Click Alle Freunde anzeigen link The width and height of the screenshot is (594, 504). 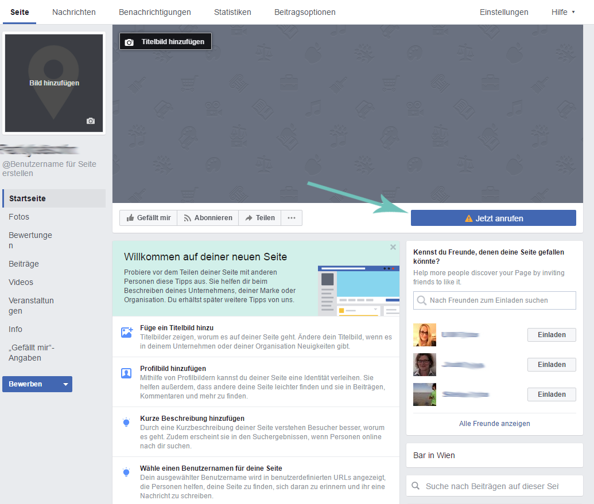coord(494,423)
